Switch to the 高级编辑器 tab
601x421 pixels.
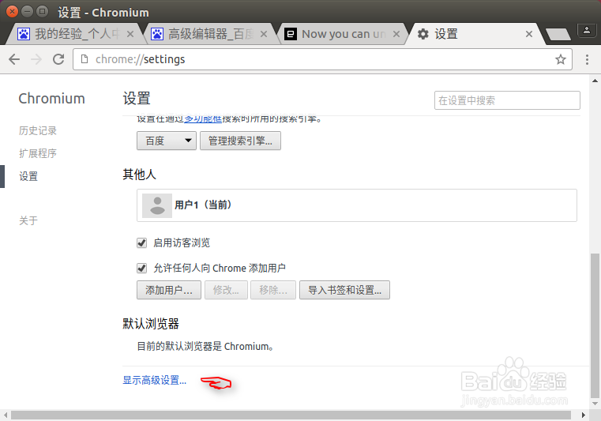(x=209, y=34)
